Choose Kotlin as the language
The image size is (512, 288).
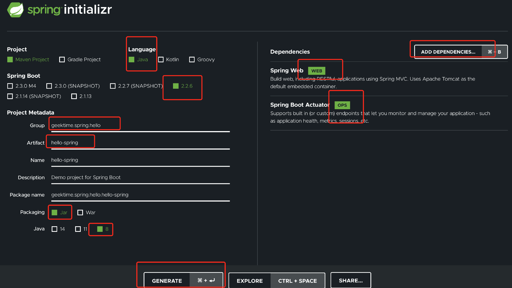(x=169, y=60)
